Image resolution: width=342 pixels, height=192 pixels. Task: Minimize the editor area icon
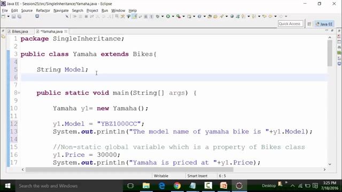pyautogui.click(x=327, y=31)
